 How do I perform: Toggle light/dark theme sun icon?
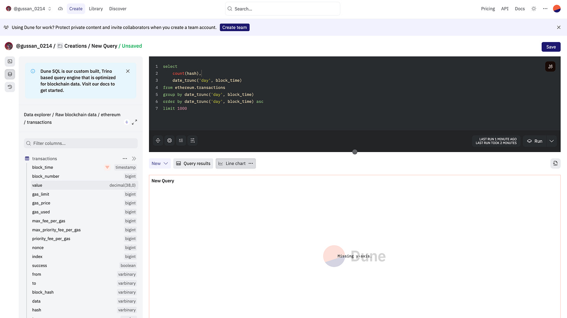coord(534,9)
